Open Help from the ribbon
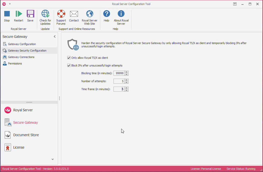Viewport: 263px width, 172px height. pyautogui.click(x=106, y=16)
